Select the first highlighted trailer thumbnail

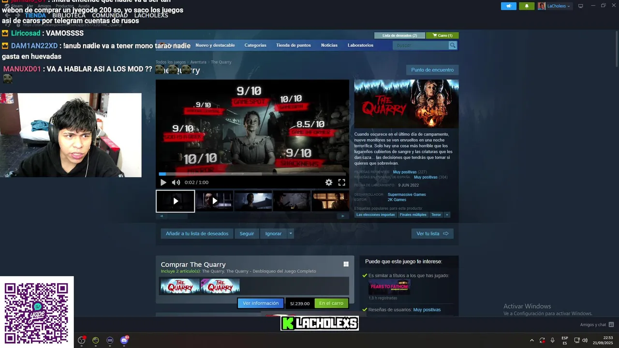click(175, 201)
